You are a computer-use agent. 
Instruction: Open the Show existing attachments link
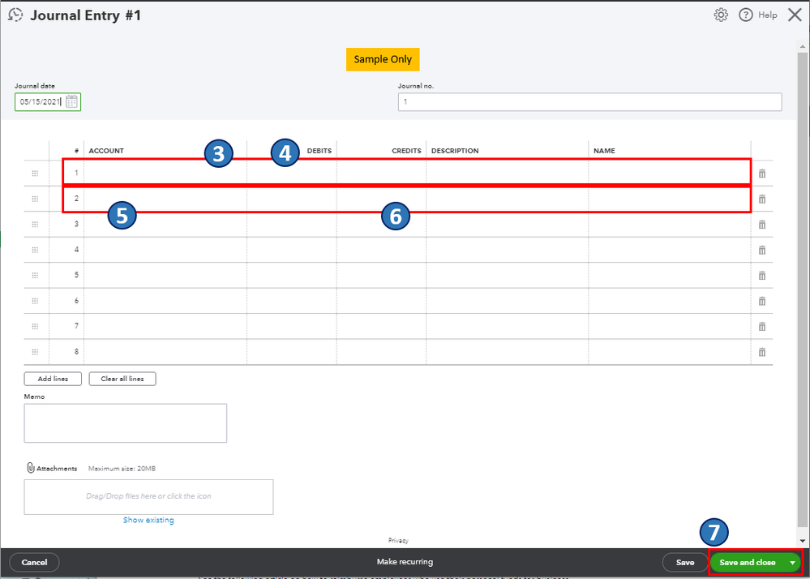click(148, 520)
